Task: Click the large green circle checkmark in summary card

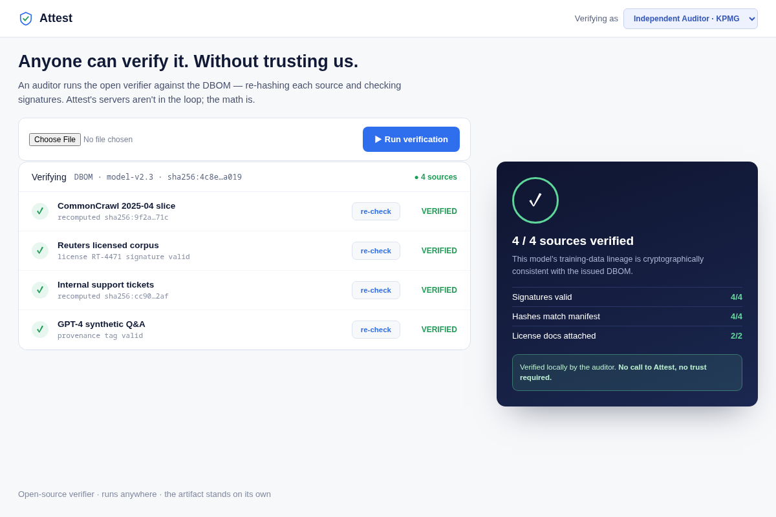Action: tap(535, 200)
